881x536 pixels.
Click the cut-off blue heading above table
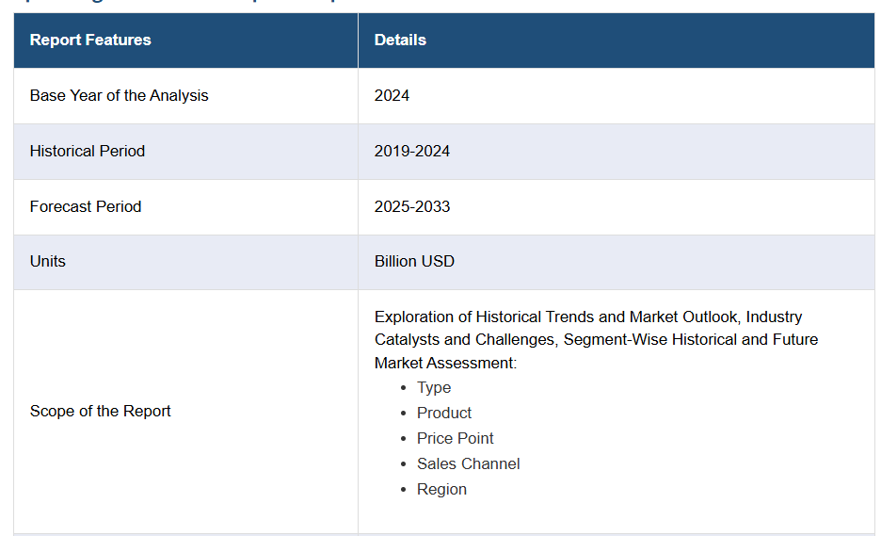tap(188, 3)
